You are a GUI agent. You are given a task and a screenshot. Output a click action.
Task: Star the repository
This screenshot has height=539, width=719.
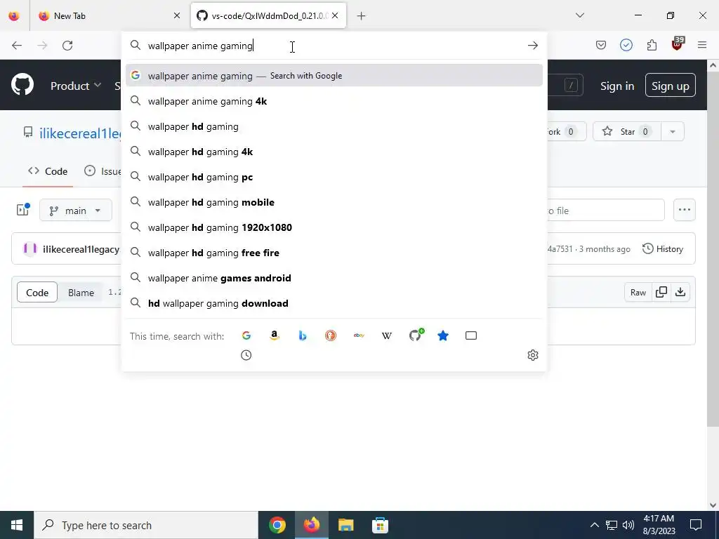tap(626, 131)
